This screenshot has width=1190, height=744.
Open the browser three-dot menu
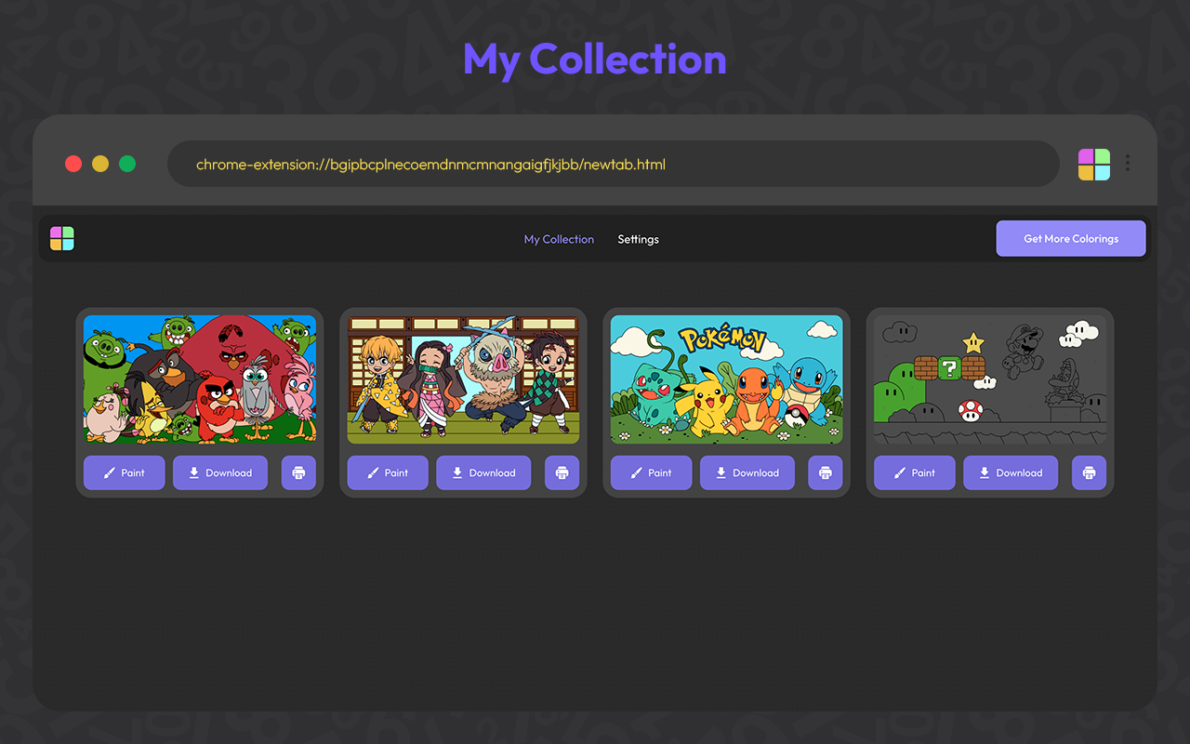point(1128,164)
